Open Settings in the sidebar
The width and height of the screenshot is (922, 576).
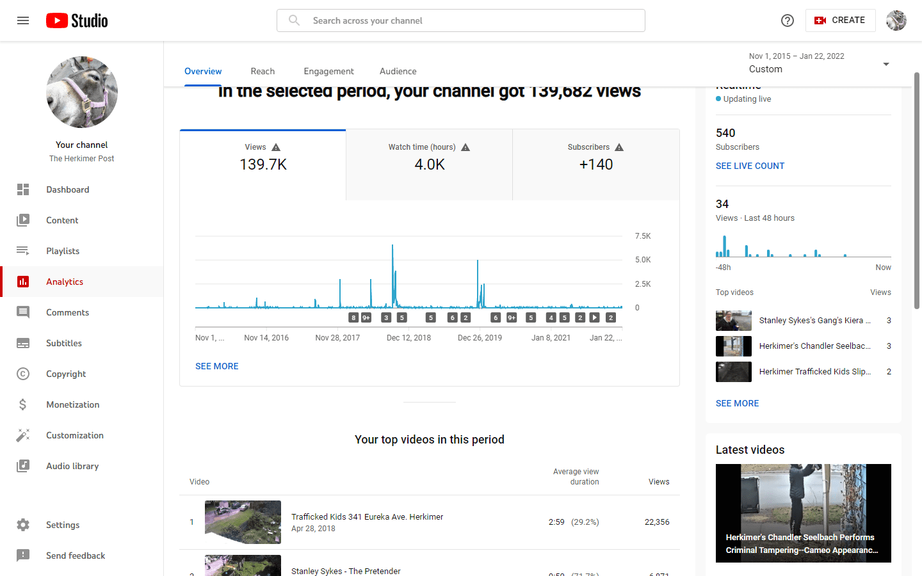click(x=82, y=525)
